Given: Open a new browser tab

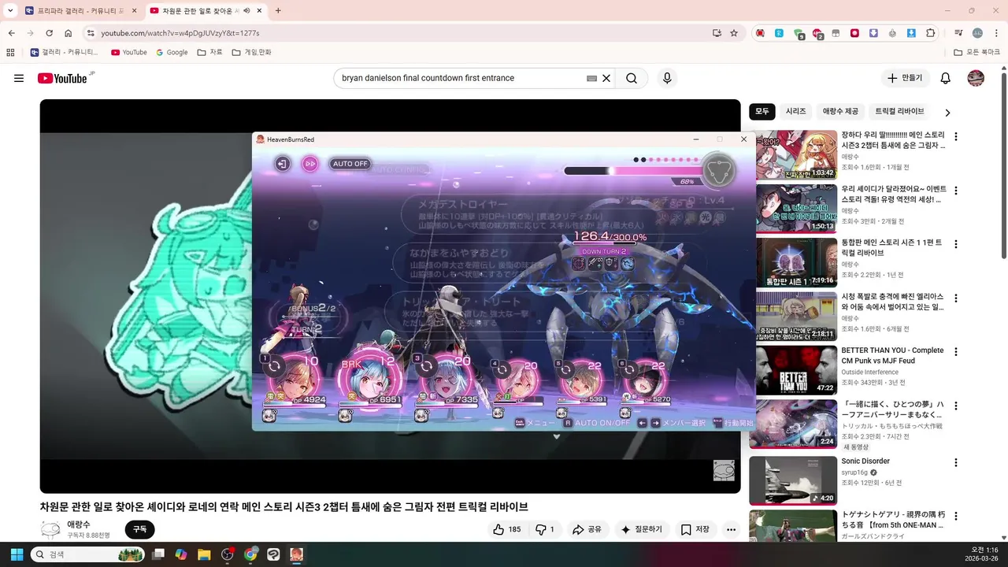Looking at the screenshot, I should tap(278, 11).
